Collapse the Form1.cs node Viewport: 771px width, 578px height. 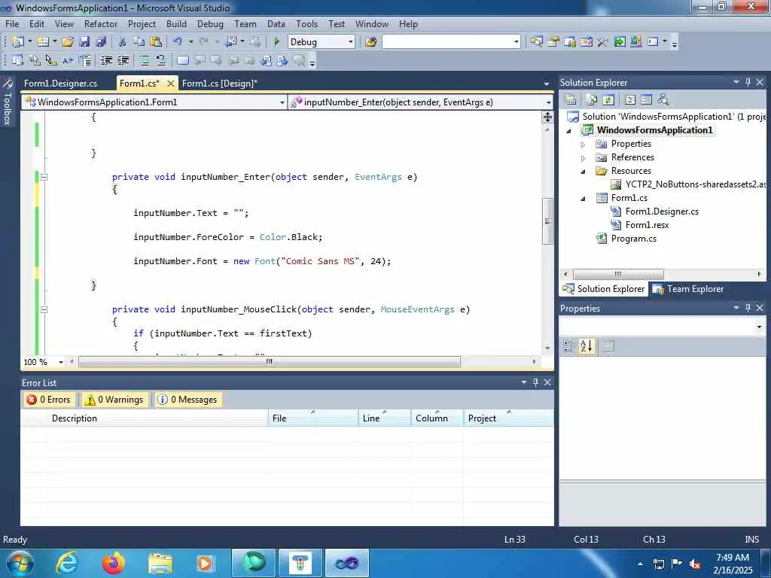coord(584,199)
